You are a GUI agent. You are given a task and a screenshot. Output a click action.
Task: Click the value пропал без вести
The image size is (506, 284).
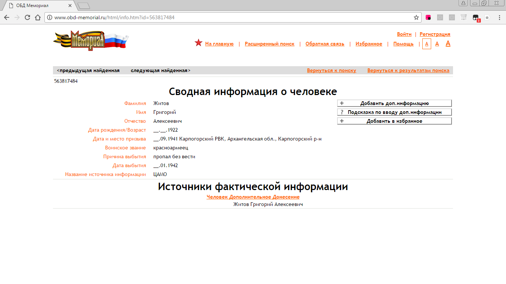[174, 157]
